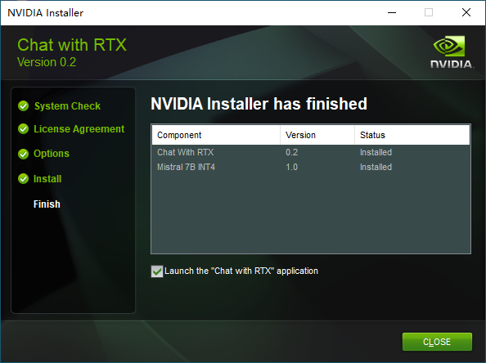Select the Options step in sidebar
This screenshot has width=486, height=363.
52,154
